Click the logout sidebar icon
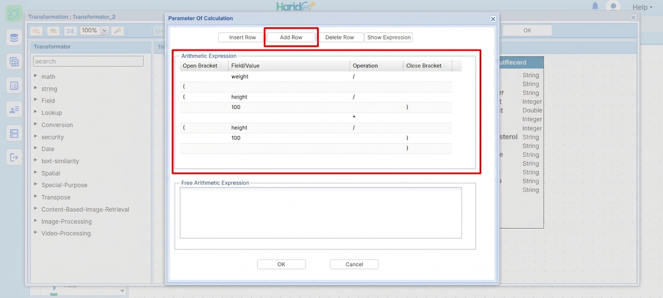663x298 pixels. tap(14, 157)
